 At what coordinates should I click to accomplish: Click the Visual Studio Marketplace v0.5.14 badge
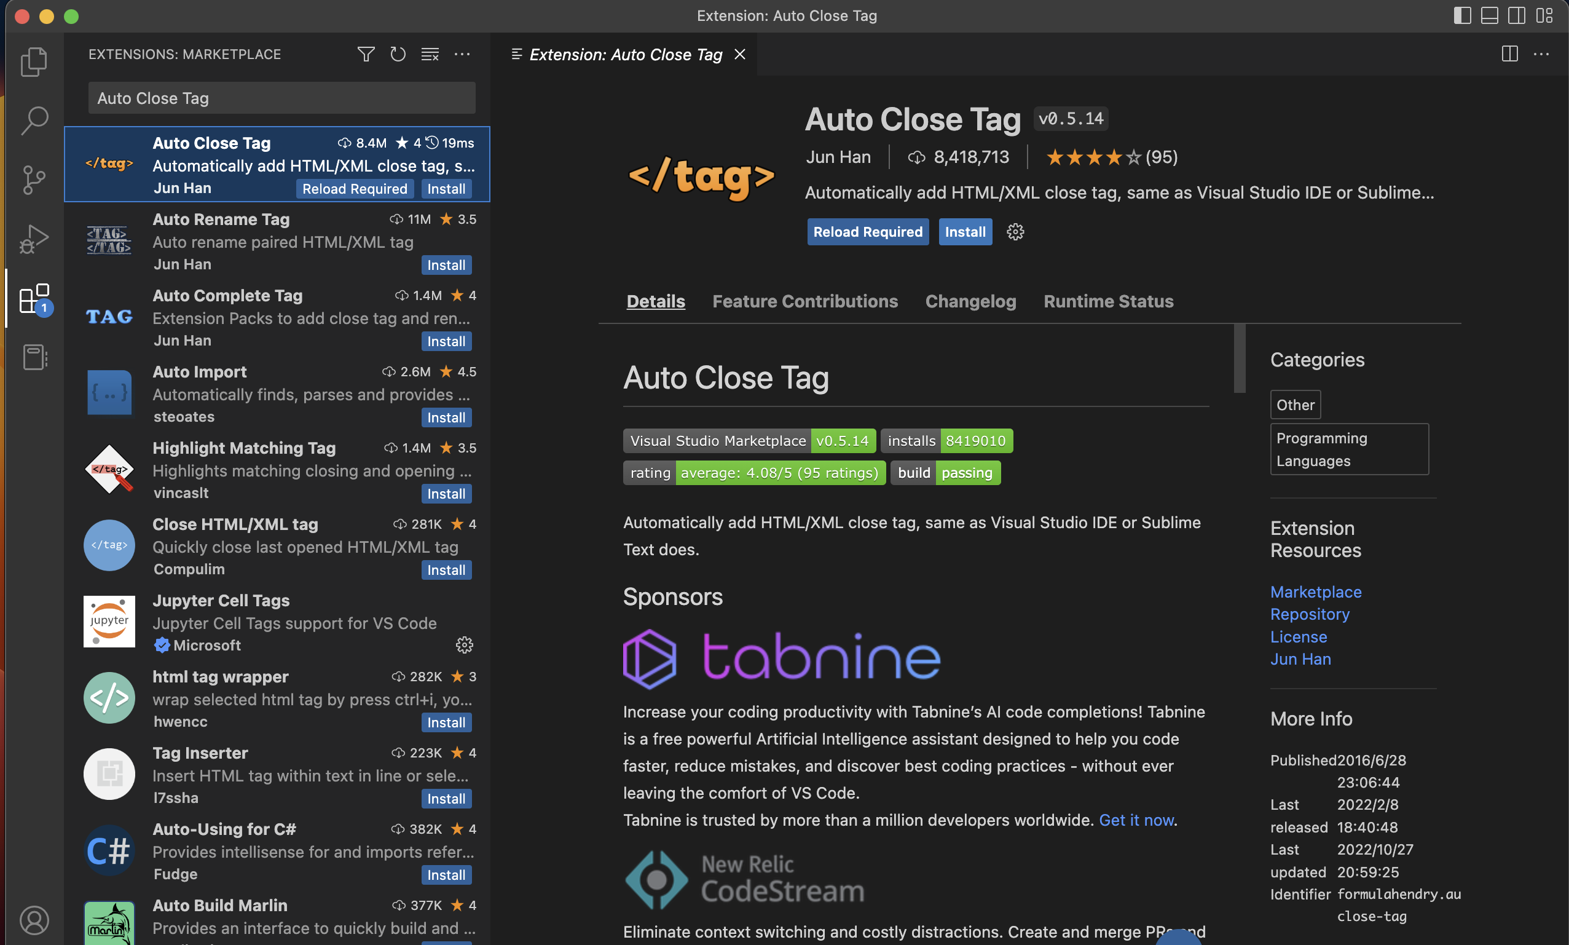click(x=749, y=441)
